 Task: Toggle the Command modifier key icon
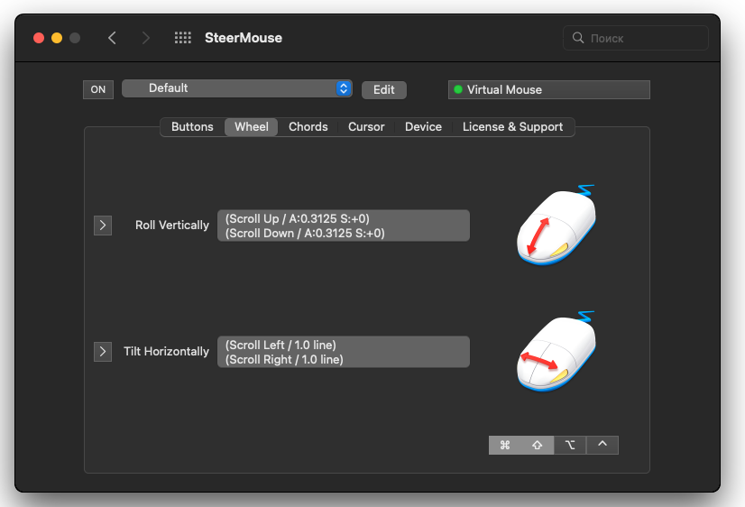505,445
